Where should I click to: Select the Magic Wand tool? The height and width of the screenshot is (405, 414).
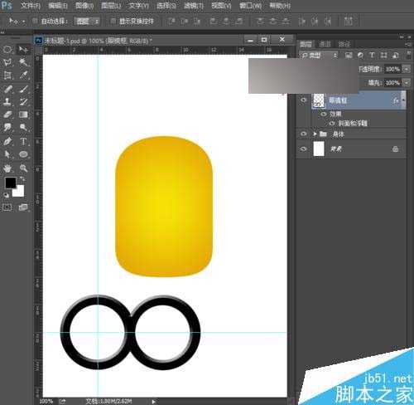23,62
